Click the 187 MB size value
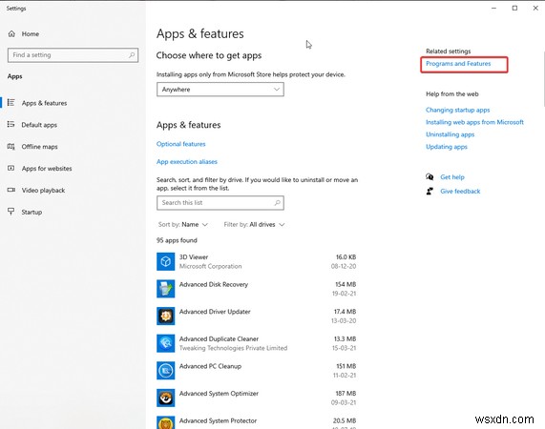The image size is (545, 429). [346, 394]
